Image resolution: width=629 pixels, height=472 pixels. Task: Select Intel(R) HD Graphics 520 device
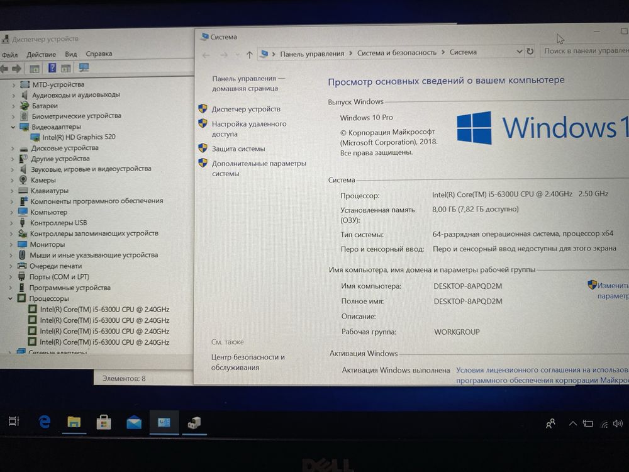[x=79, y=137]
